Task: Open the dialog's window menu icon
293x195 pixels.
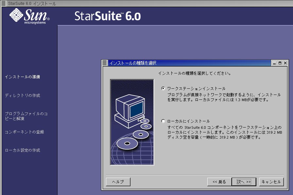Action: point(105,63)
